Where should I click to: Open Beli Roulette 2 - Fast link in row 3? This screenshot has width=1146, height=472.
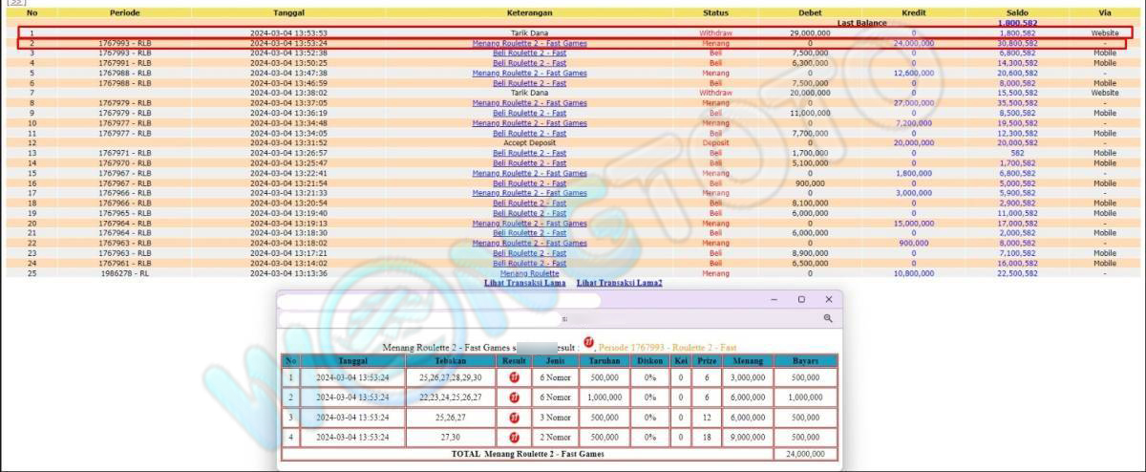pyautogui.click(x=529, y=54)
